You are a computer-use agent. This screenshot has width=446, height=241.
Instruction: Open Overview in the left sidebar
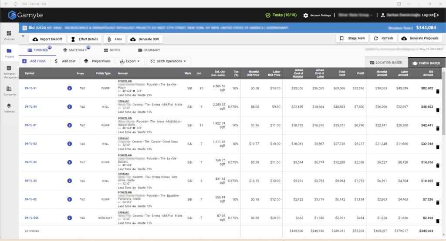9,35
